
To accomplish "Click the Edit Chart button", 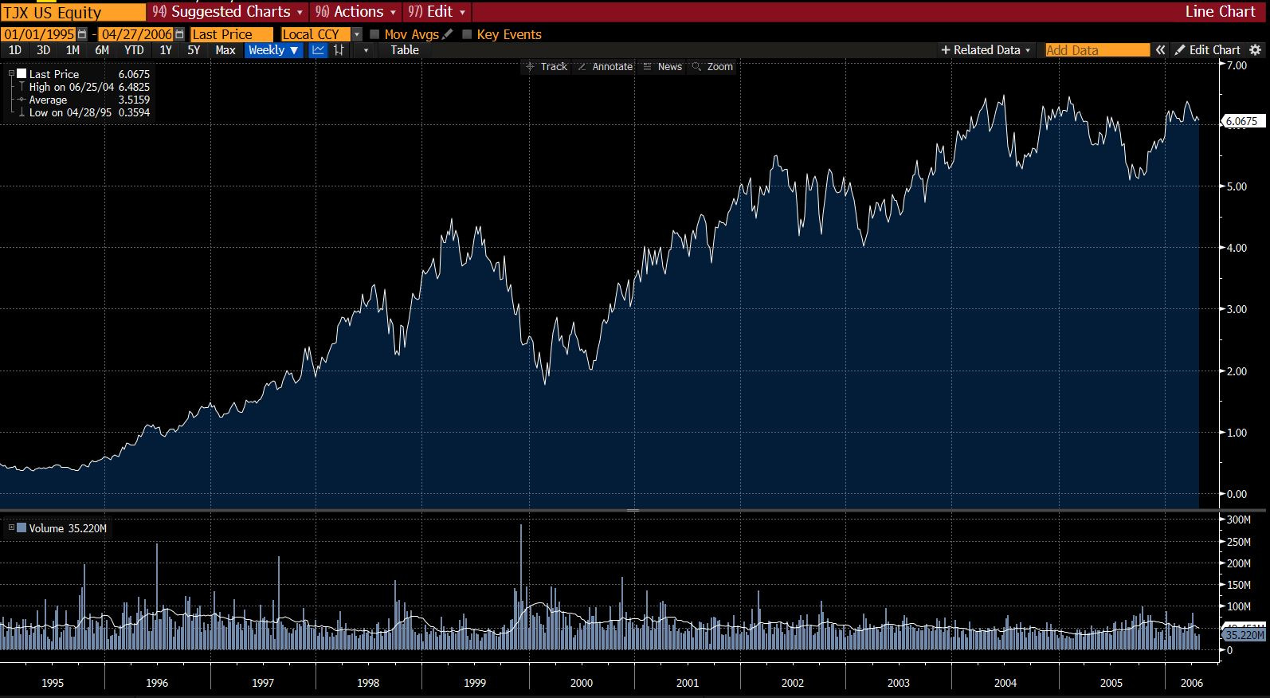I will point(1208,50).
